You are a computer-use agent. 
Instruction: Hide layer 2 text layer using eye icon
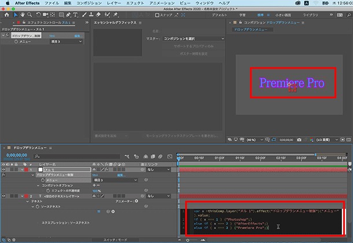coord(3,196)
